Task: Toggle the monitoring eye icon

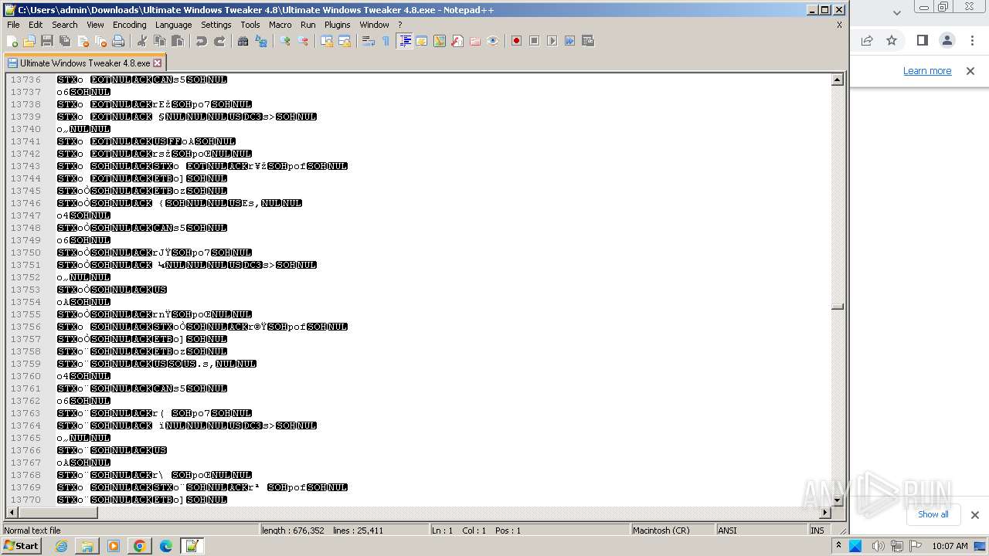Action: coord(493,41)
